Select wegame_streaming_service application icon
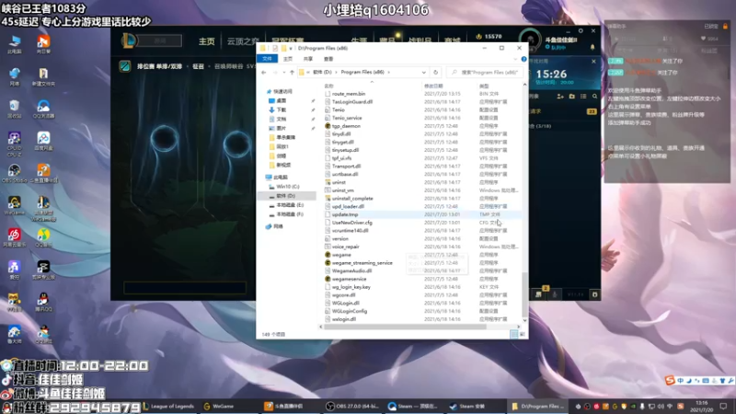736x414 pixels. tap(328, 263)
